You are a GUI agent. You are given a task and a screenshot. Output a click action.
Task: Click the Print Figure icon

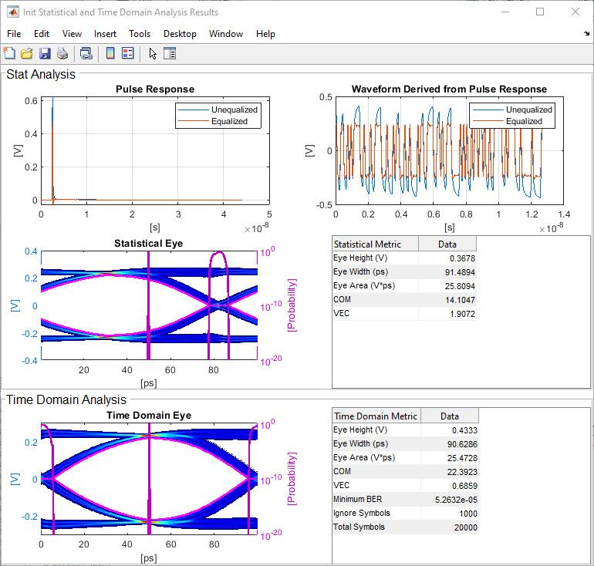point(62,53)
